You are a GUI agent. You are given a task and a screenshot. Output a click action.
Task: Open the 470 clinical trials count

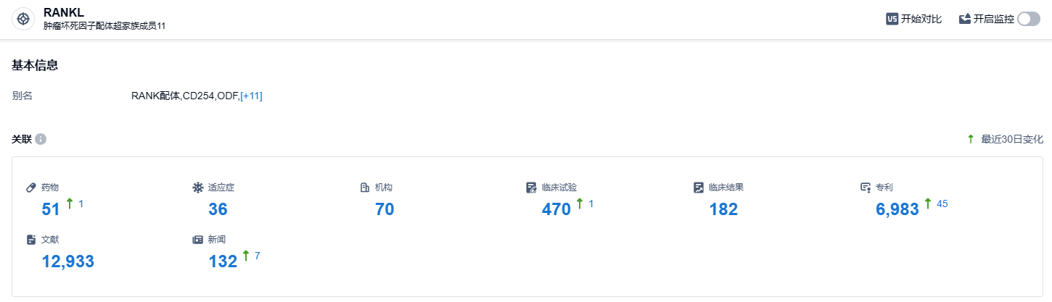coord(556,209)
